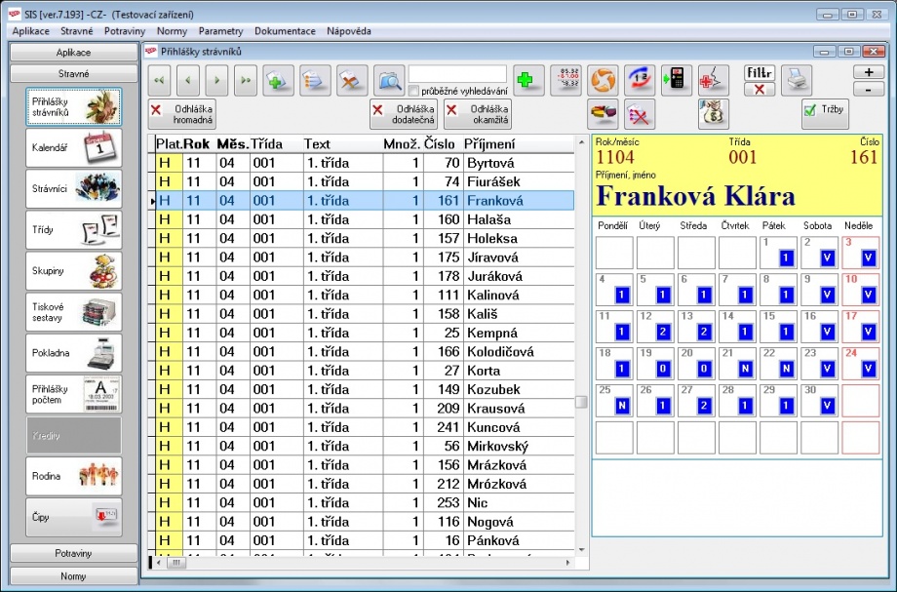897x592 pixels.
Task: Open Přihlášky strávníků in sidebar
Action: 74,107
